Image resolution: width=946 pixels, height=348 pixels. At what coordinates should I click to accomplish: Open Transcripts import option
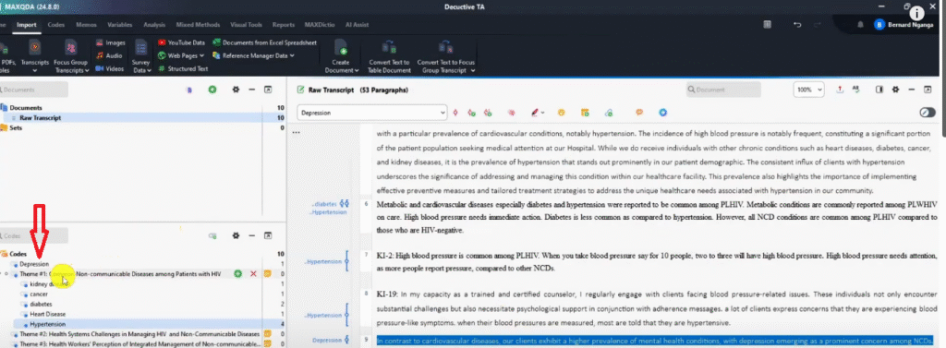pos(34,55)
